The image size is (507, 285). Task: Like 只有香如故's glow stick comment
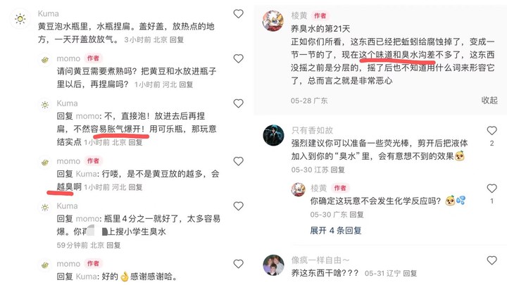pyautogui.click(x=492, y=131)
